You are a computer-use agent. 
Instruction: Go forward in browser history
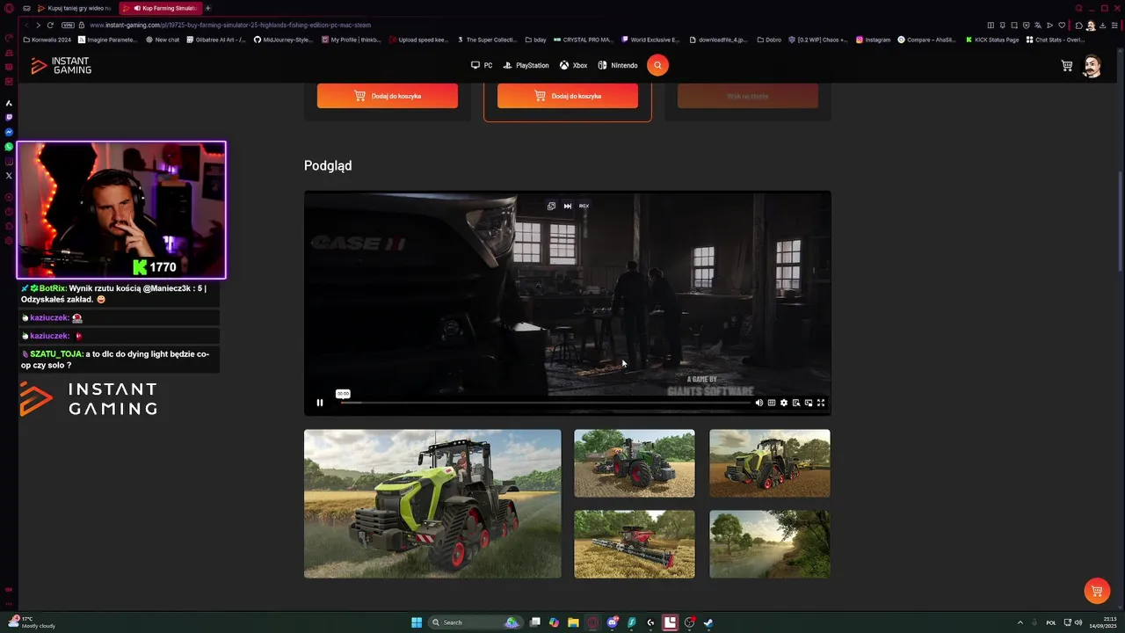(x=38, y=25)
